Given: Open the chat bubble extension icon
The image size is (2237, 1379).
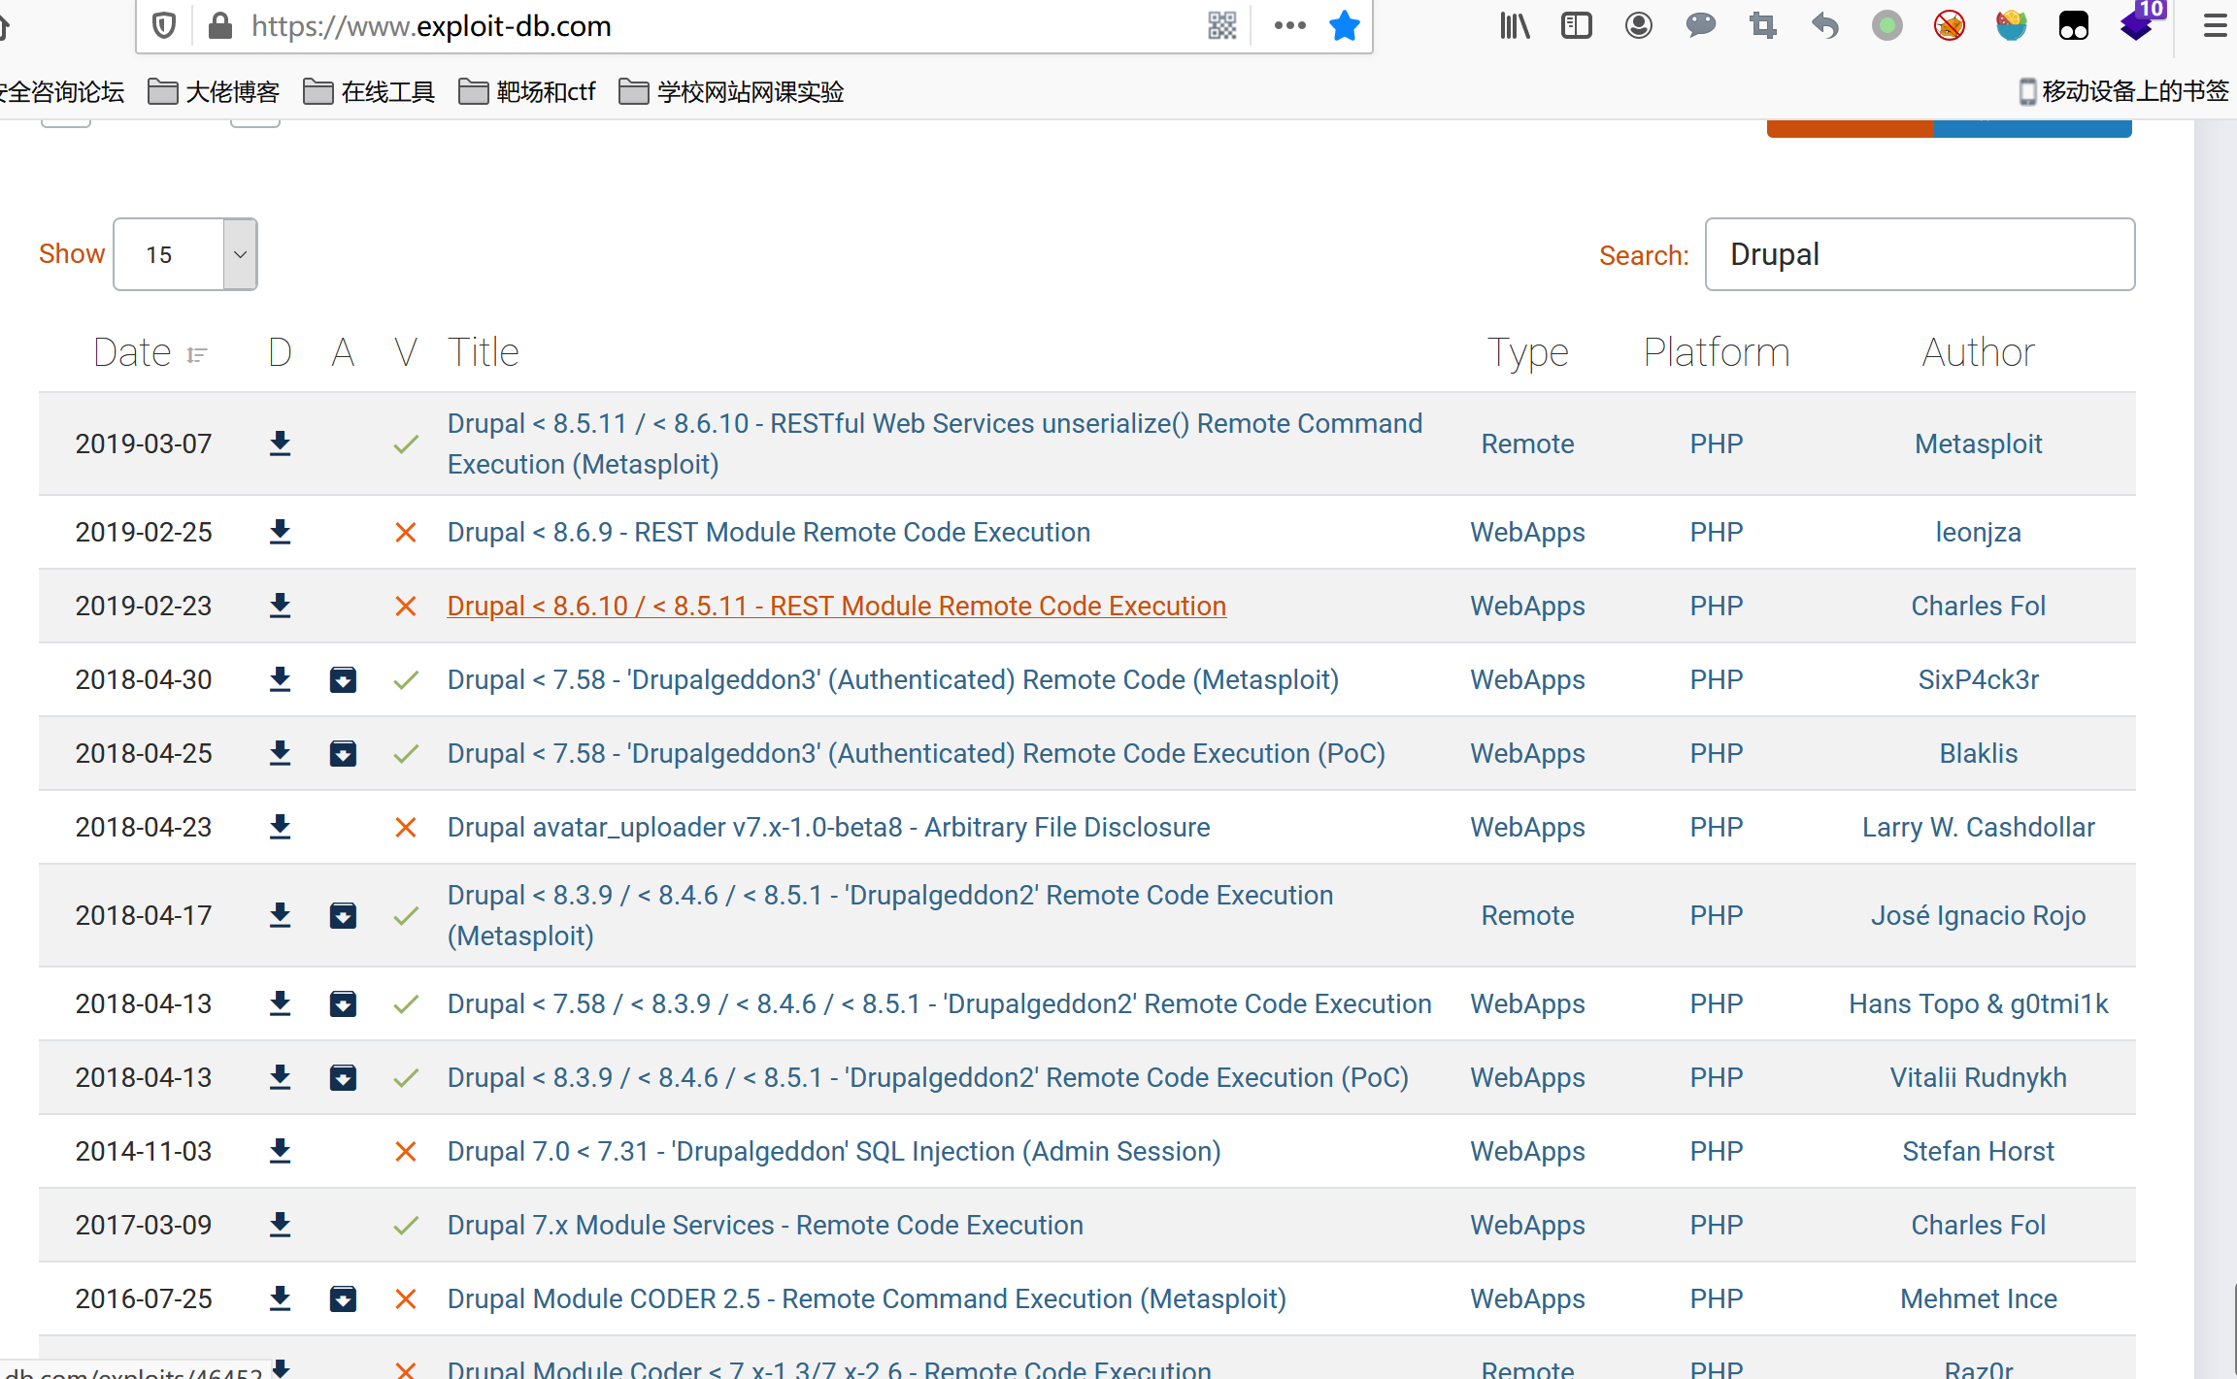Looking at the screenshot, I should click(1701, 26).
